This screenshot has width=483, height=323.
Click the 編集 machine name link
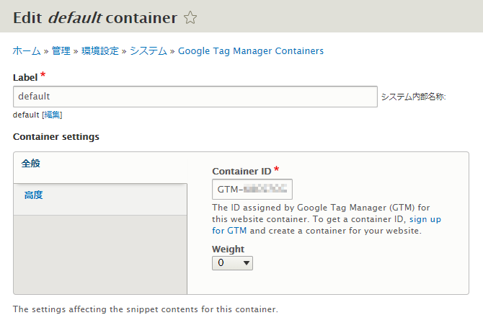(x=52, y=115)
